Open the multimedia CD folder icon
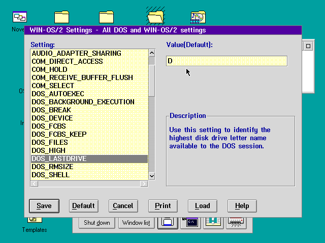 pyautogui.click(x=198, y=17)
